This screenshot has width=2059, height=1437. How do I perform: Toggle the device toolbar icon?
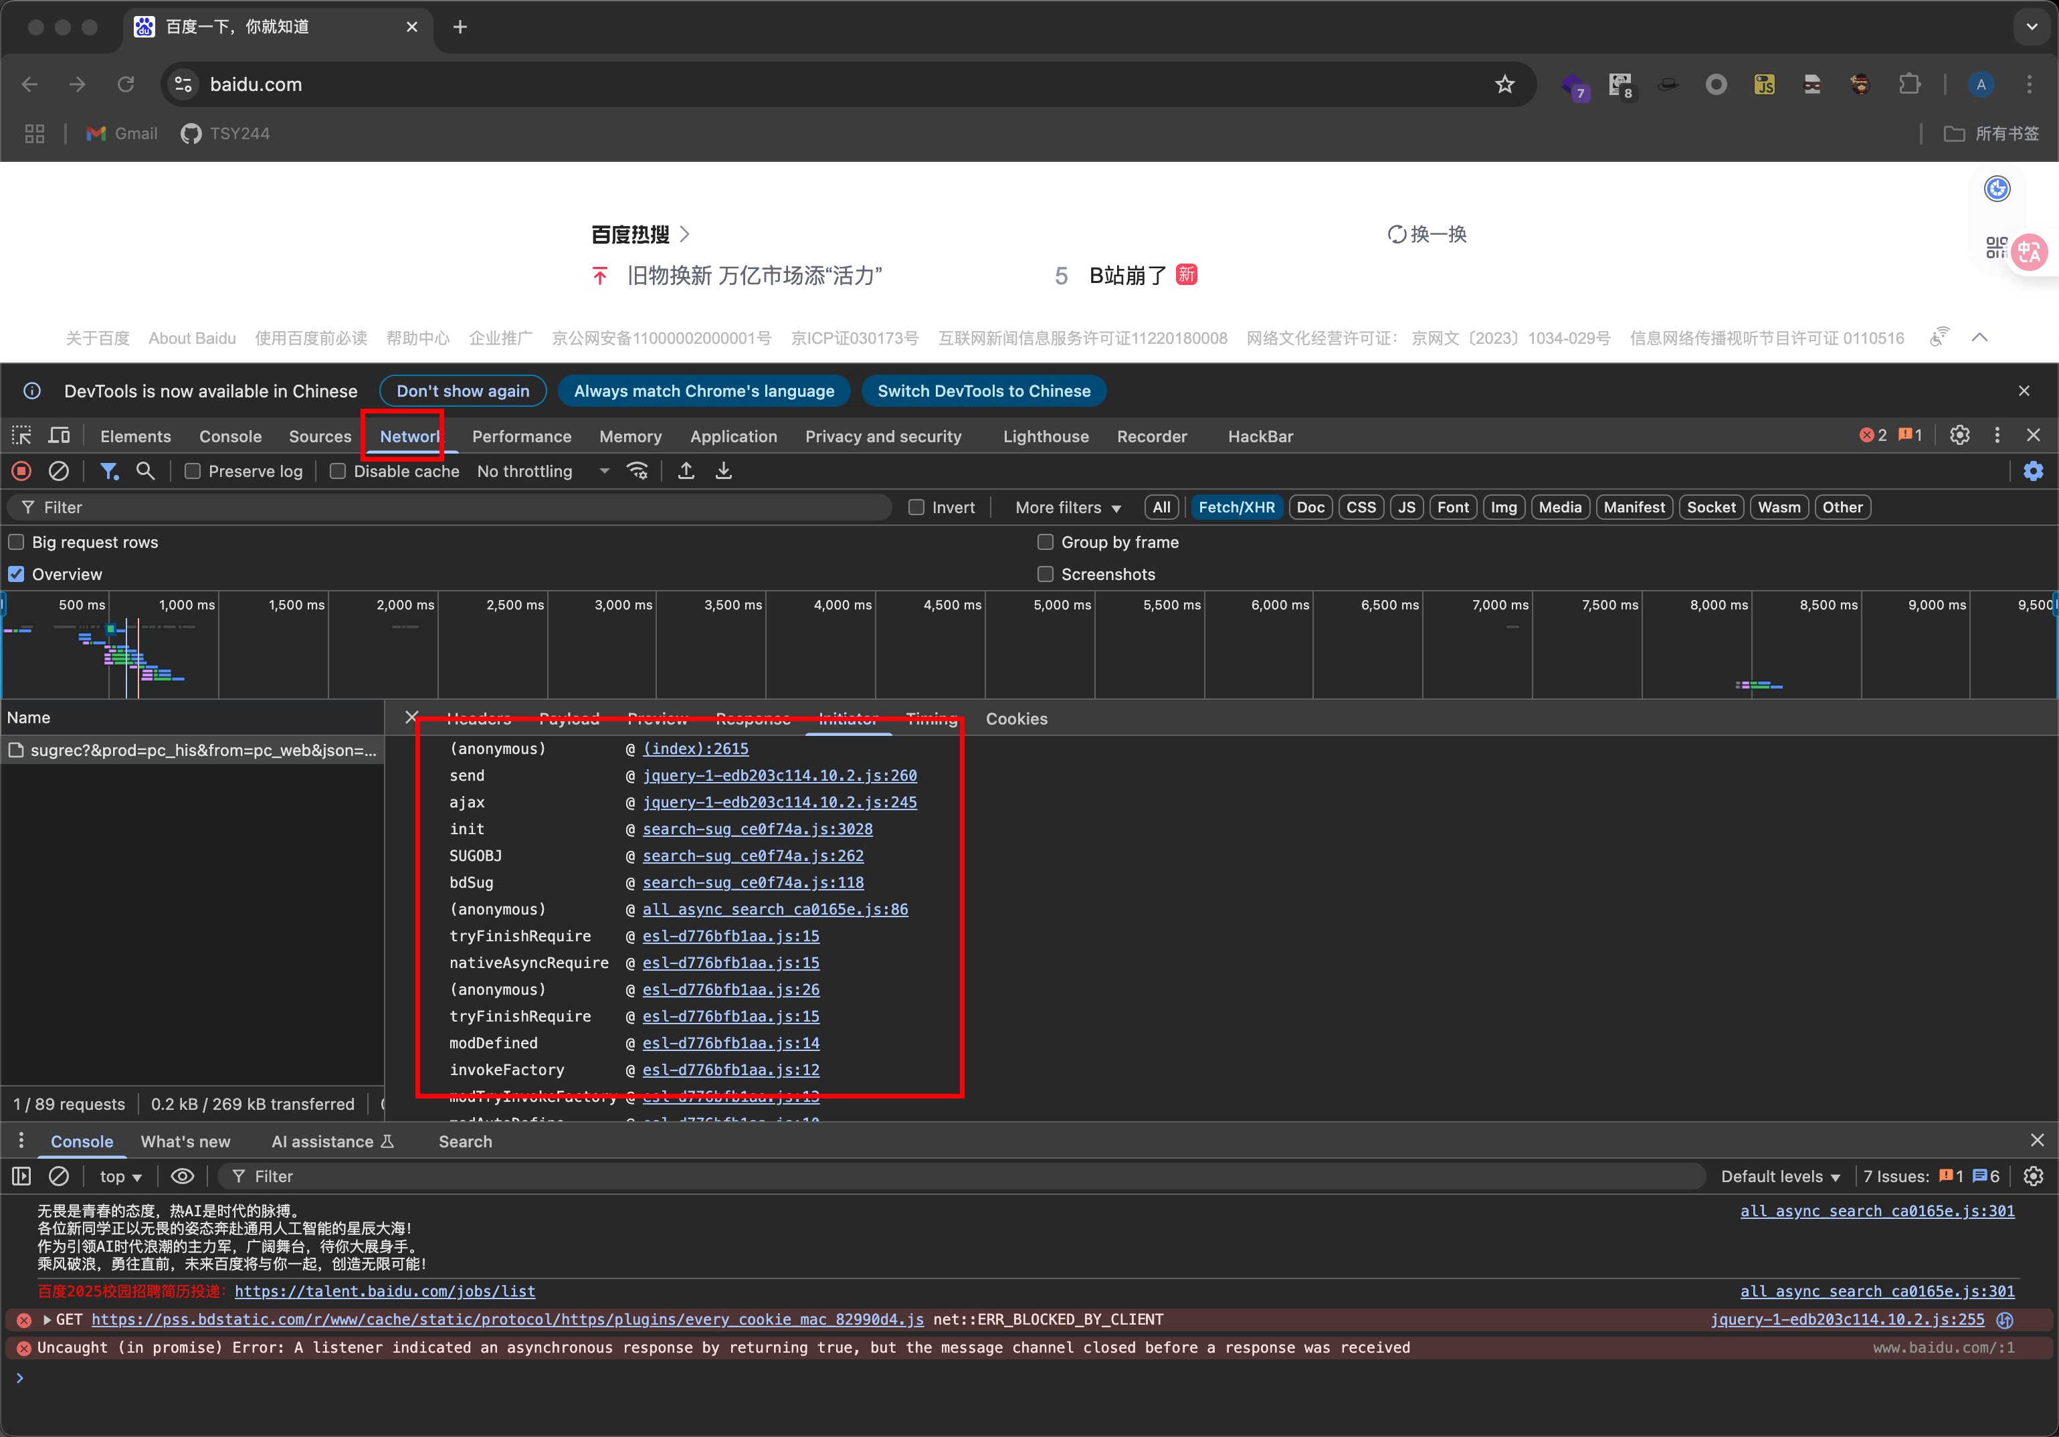click(59, 436)
